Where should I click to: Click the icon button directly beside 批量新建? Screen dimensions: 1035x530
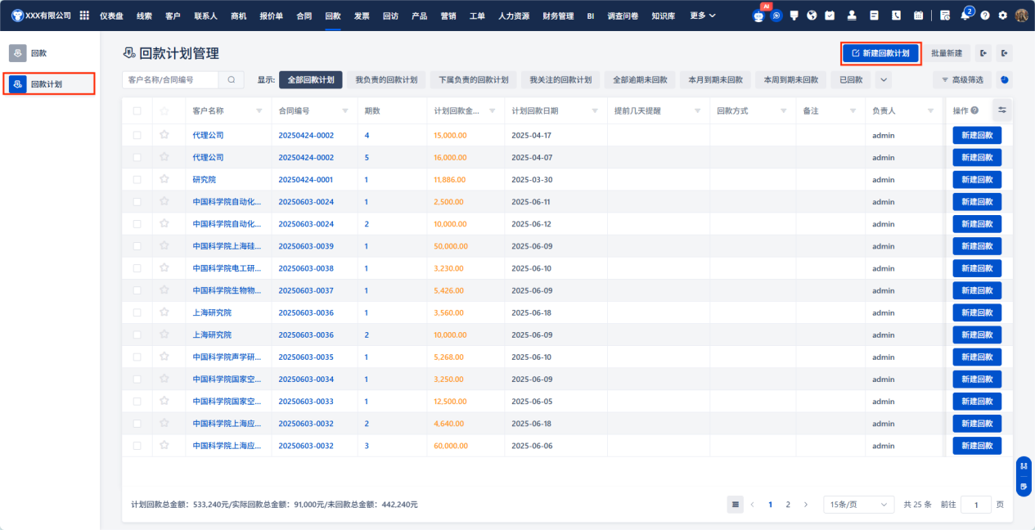click(x=983, y=53)
